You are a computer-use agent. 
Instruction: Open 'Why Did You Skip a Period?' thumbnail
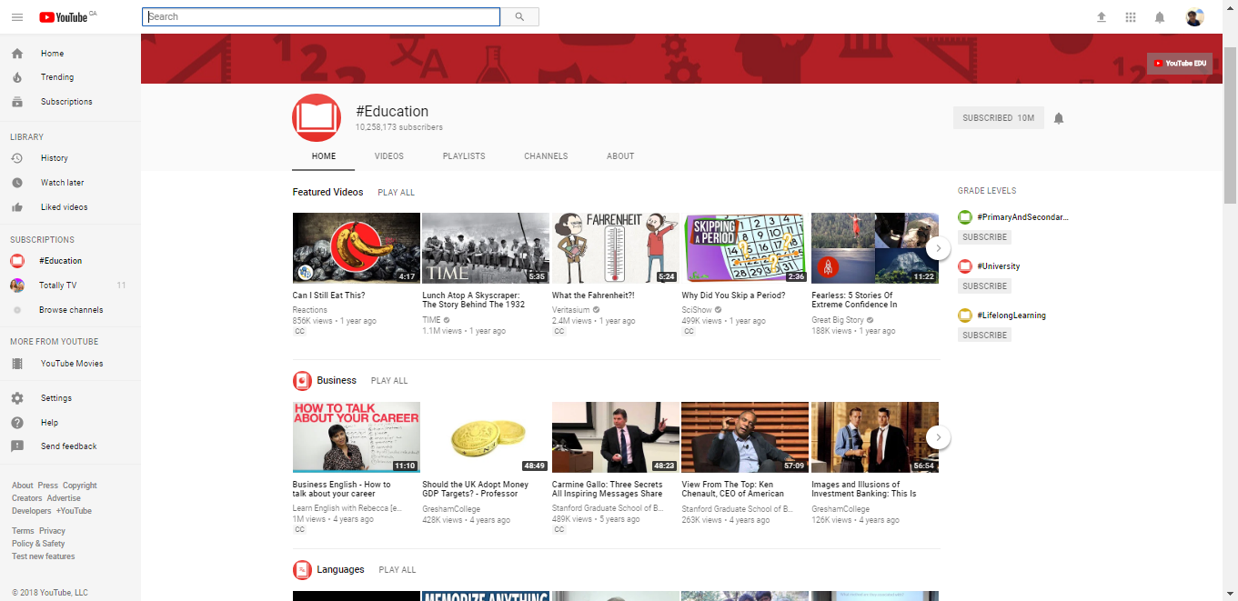[745, 248]
